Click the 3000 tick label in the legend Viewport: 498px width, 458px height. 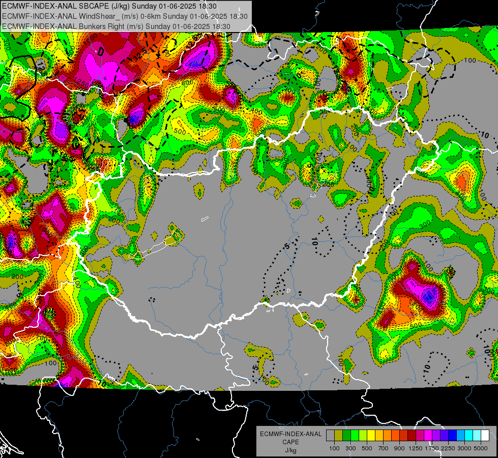pyautogui.click(x=464, y=448)
